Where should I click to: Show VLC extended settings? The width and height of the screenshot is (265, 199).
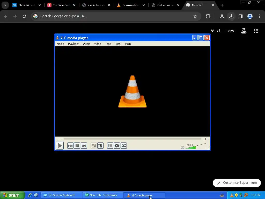click(x=100, y=146)
